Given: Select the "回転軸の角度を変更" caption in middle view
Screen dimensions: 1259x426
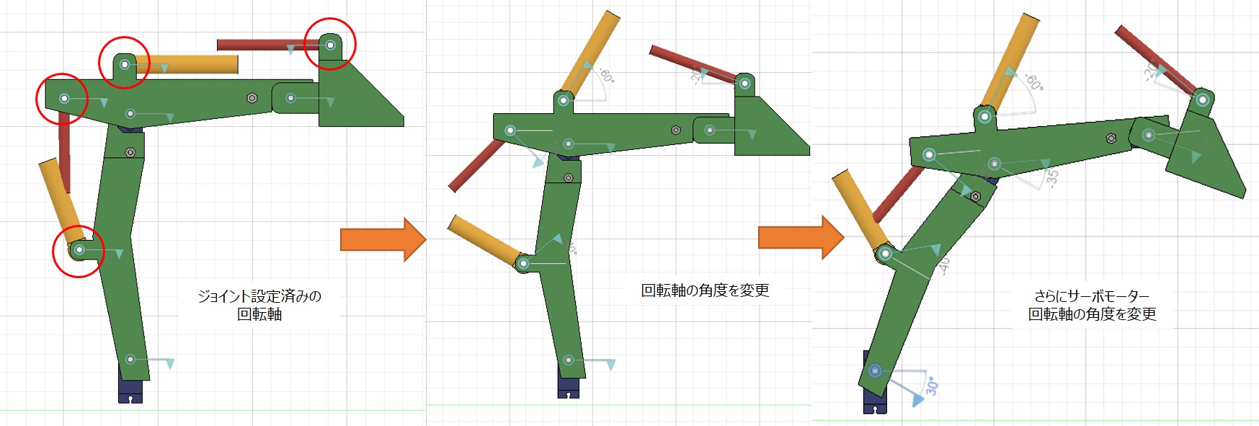Looking at the screenshot, I should coord(705,290).
